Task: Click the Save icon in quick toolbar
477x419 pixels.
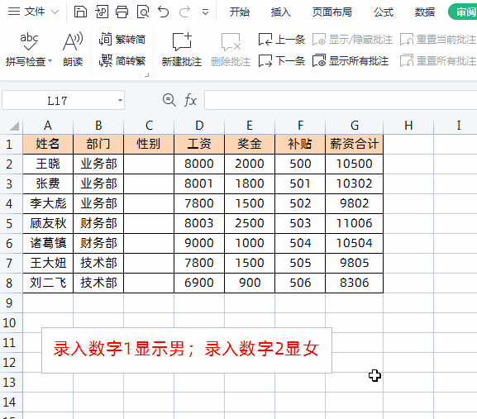Action: click(80, 12)
